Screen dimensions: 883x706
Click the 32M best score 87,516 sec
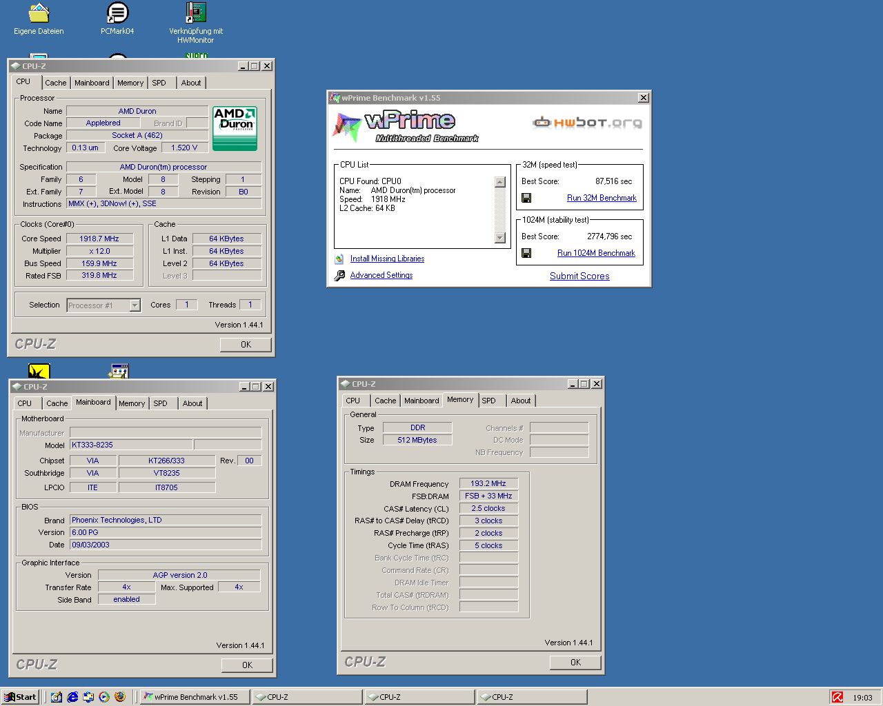click(613, 181)
